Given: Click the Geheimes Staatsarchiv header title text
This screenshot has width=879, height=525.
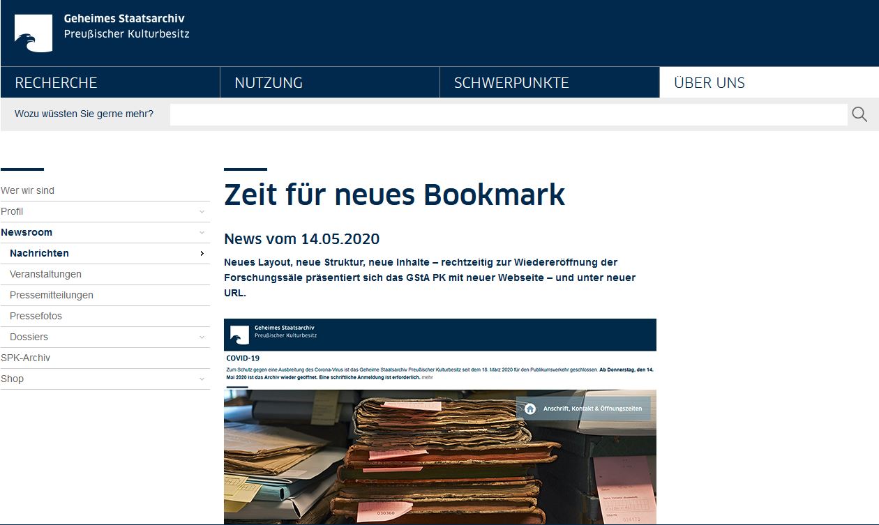Looking at the screenshot, I should click(124, 19).
